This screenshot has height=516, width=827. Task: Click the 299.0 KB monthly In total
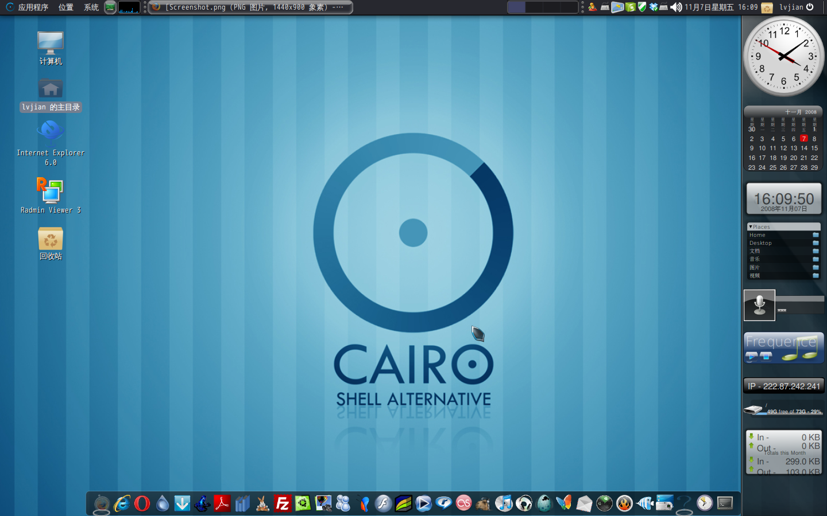(x=802, y=462)
